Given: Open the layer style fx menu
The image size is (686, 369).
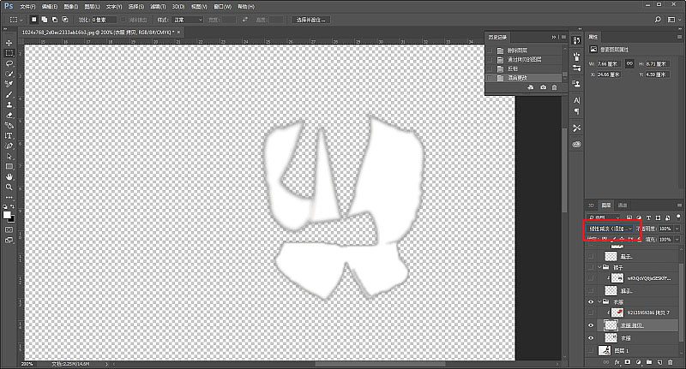Looking at the screenshot, I should (x=617, y=362).
